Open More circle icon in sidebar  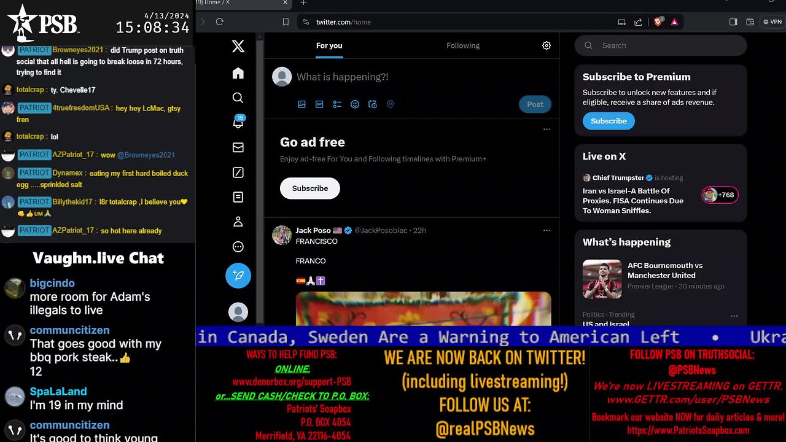[x=238, y=247]
